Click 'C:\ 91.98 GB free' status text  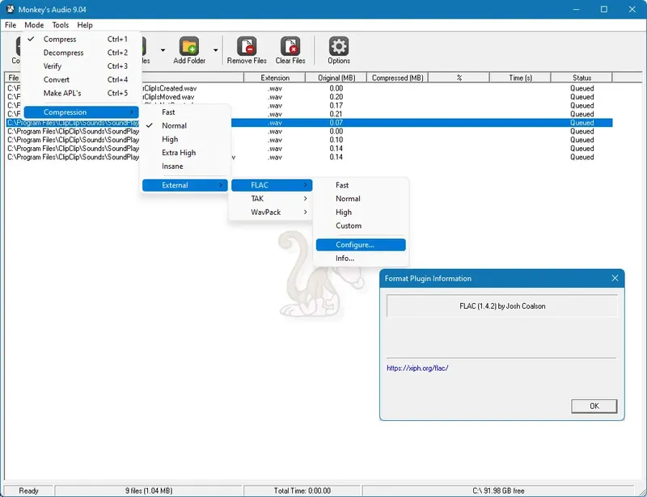(498, 491)
